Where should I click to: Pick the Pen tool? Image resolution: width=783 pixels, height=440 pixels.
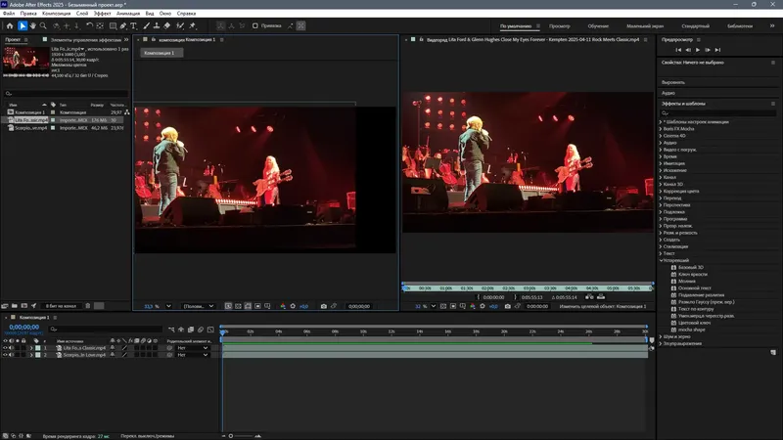point(122,26)
